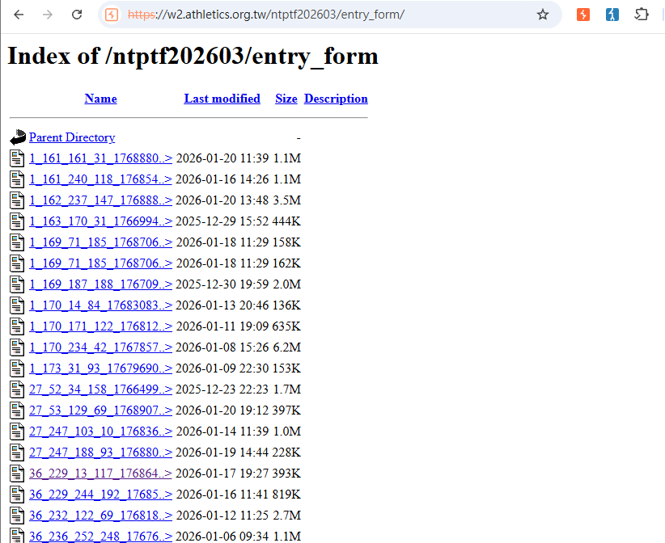Open the Parent Directory link
665x543 pixels.
click(x=72, y=137)
